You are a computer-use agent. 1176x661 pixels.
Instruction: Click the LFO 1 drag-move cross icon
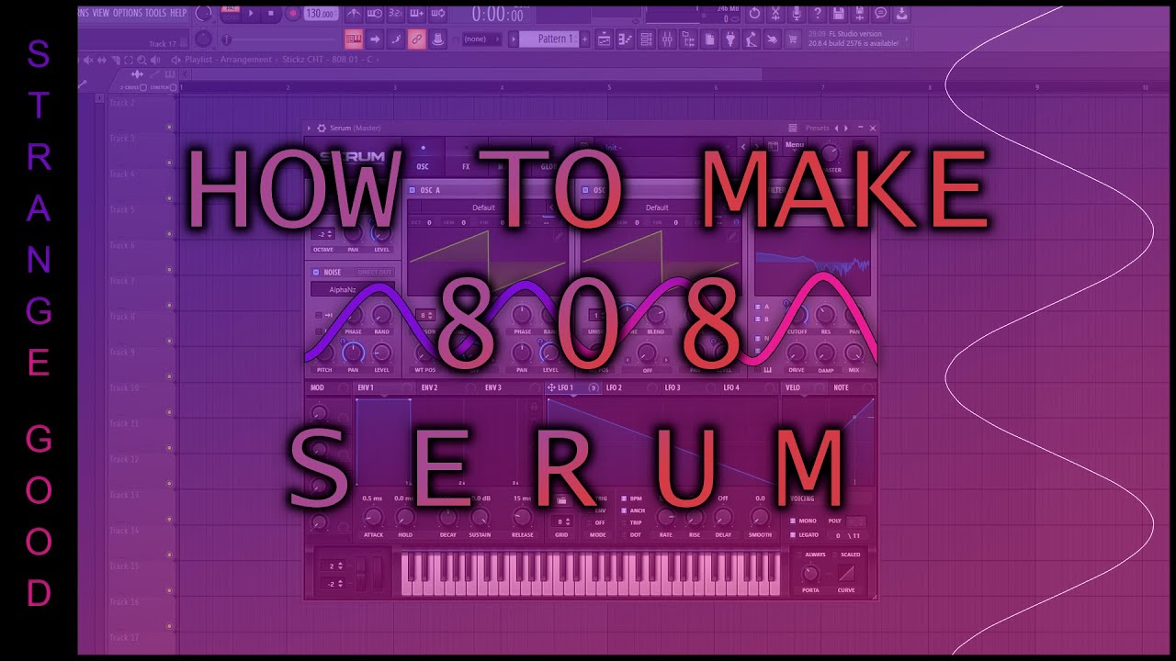coord(551,387)
